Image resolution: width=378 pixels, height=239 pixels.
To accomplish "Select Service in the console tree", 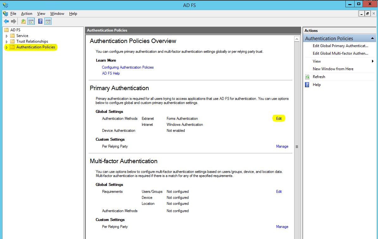I will [x=22, y=36].
